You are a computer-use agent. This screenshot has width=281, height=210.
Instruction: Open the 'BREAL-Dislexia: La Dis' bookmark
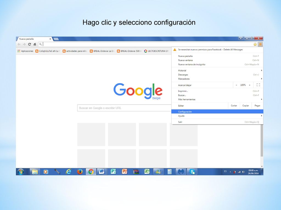102,51
